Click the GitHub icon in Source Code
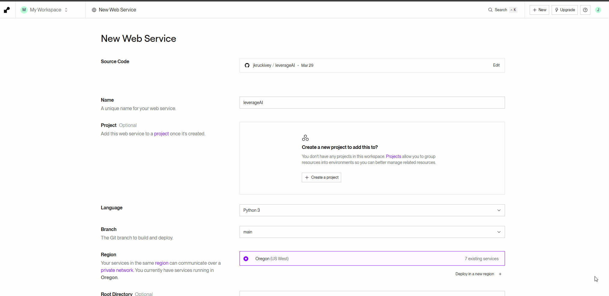This screenshot has height=296, width=609. [247, 65]
